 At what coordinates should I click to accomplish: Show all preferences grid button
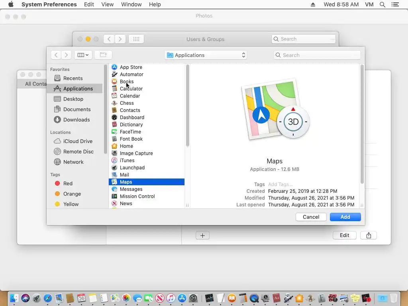[136, 39]
